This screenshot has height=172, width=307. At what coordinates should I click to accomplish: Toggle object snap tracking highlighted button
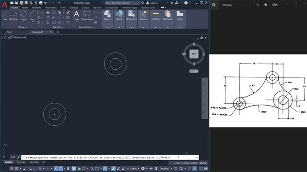[56, 169]
